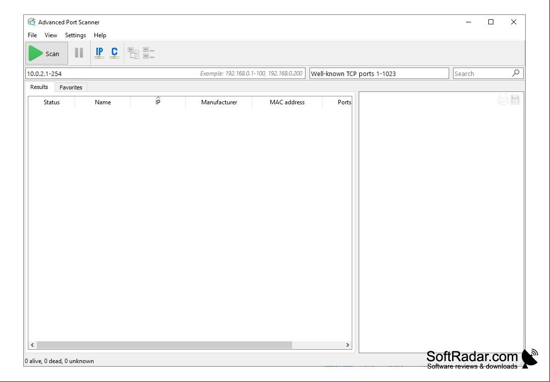Sort by the Ports column header
The height and width of the screenshot is (382, 550).
(337, 102)
